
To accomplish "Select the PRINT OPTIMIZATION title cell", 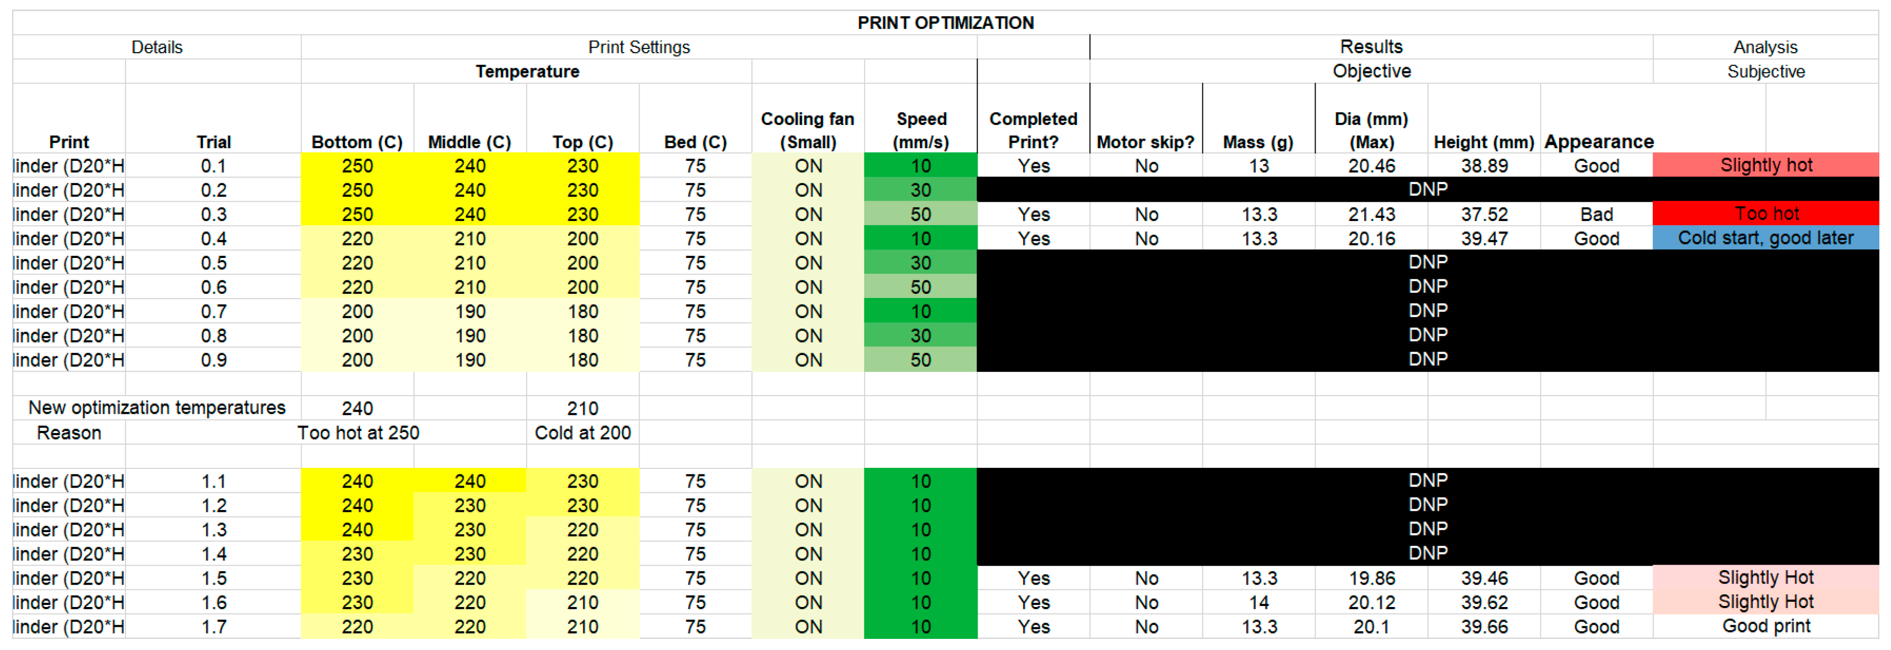I will [945, 23].
